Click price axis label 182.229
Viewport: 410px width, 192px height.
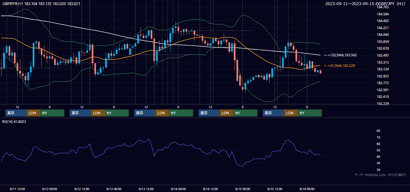(x=383, y=104)
